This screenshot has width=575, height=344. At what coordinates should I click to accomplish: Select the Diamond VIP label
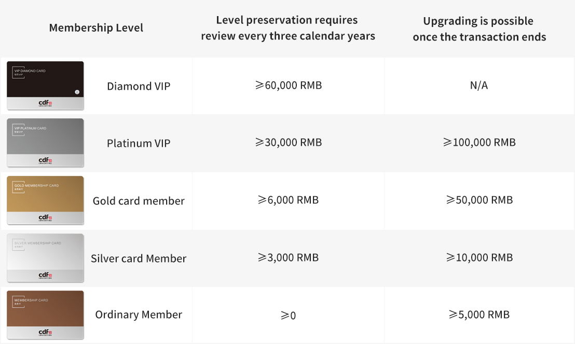pos(139,86)
